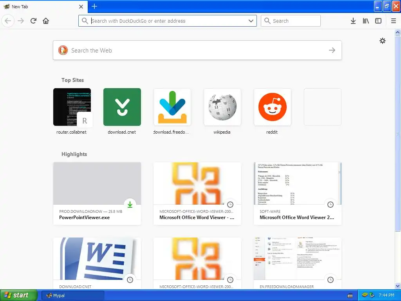Image resolution: width=401 pixels, height=301 pixels.
Task: Click history clock icon on DOWNLOAD.CNET card
Action: point(130,280)
